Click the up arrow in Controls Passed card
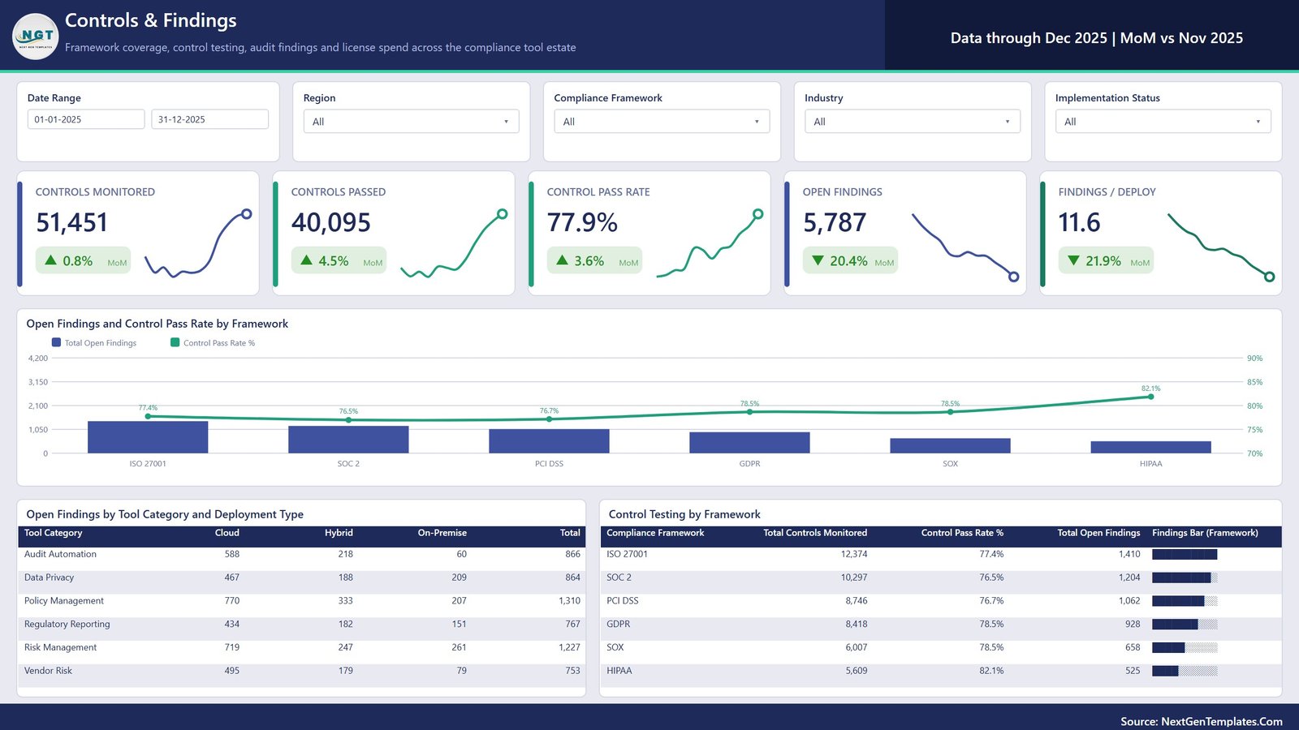 pyautogui.click(x=306, y=260)
